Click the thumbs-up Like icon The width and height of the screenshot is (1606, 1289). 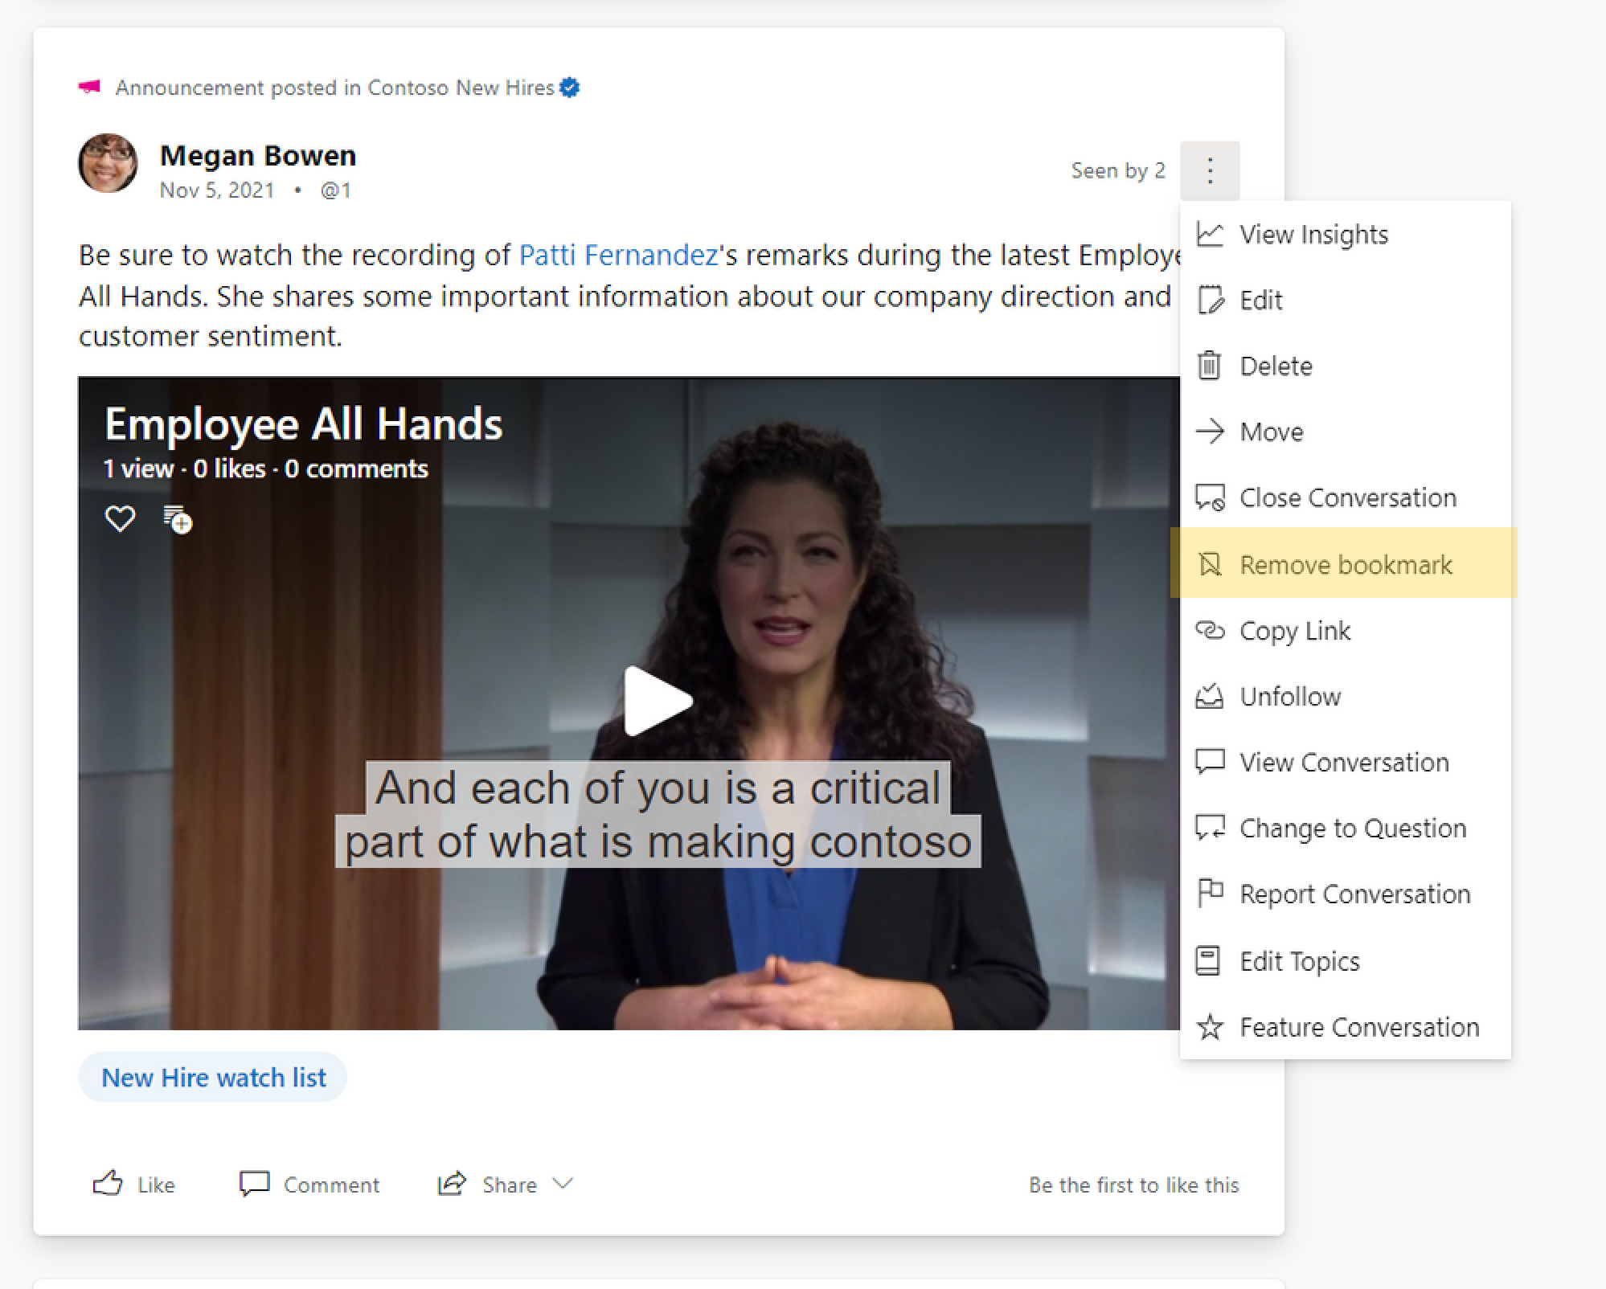(x=108, y=1184)
